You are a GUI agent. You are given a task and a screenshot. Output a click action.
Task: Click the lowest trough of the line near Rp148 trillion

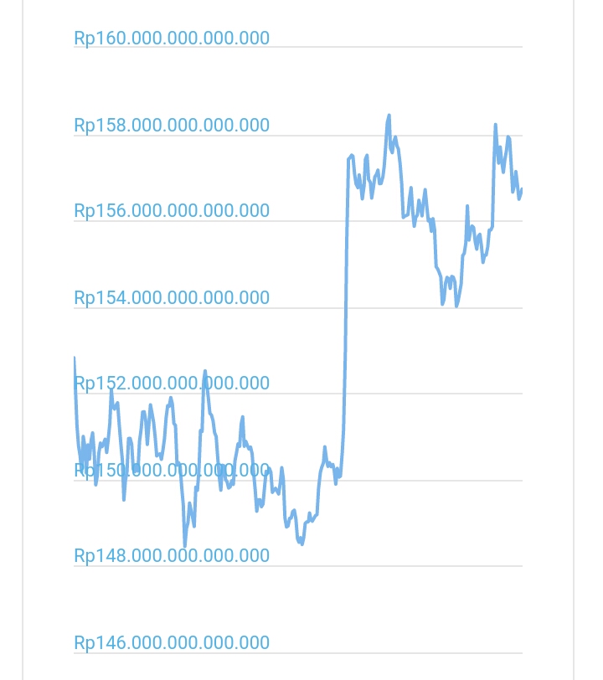tap(185, 546)
